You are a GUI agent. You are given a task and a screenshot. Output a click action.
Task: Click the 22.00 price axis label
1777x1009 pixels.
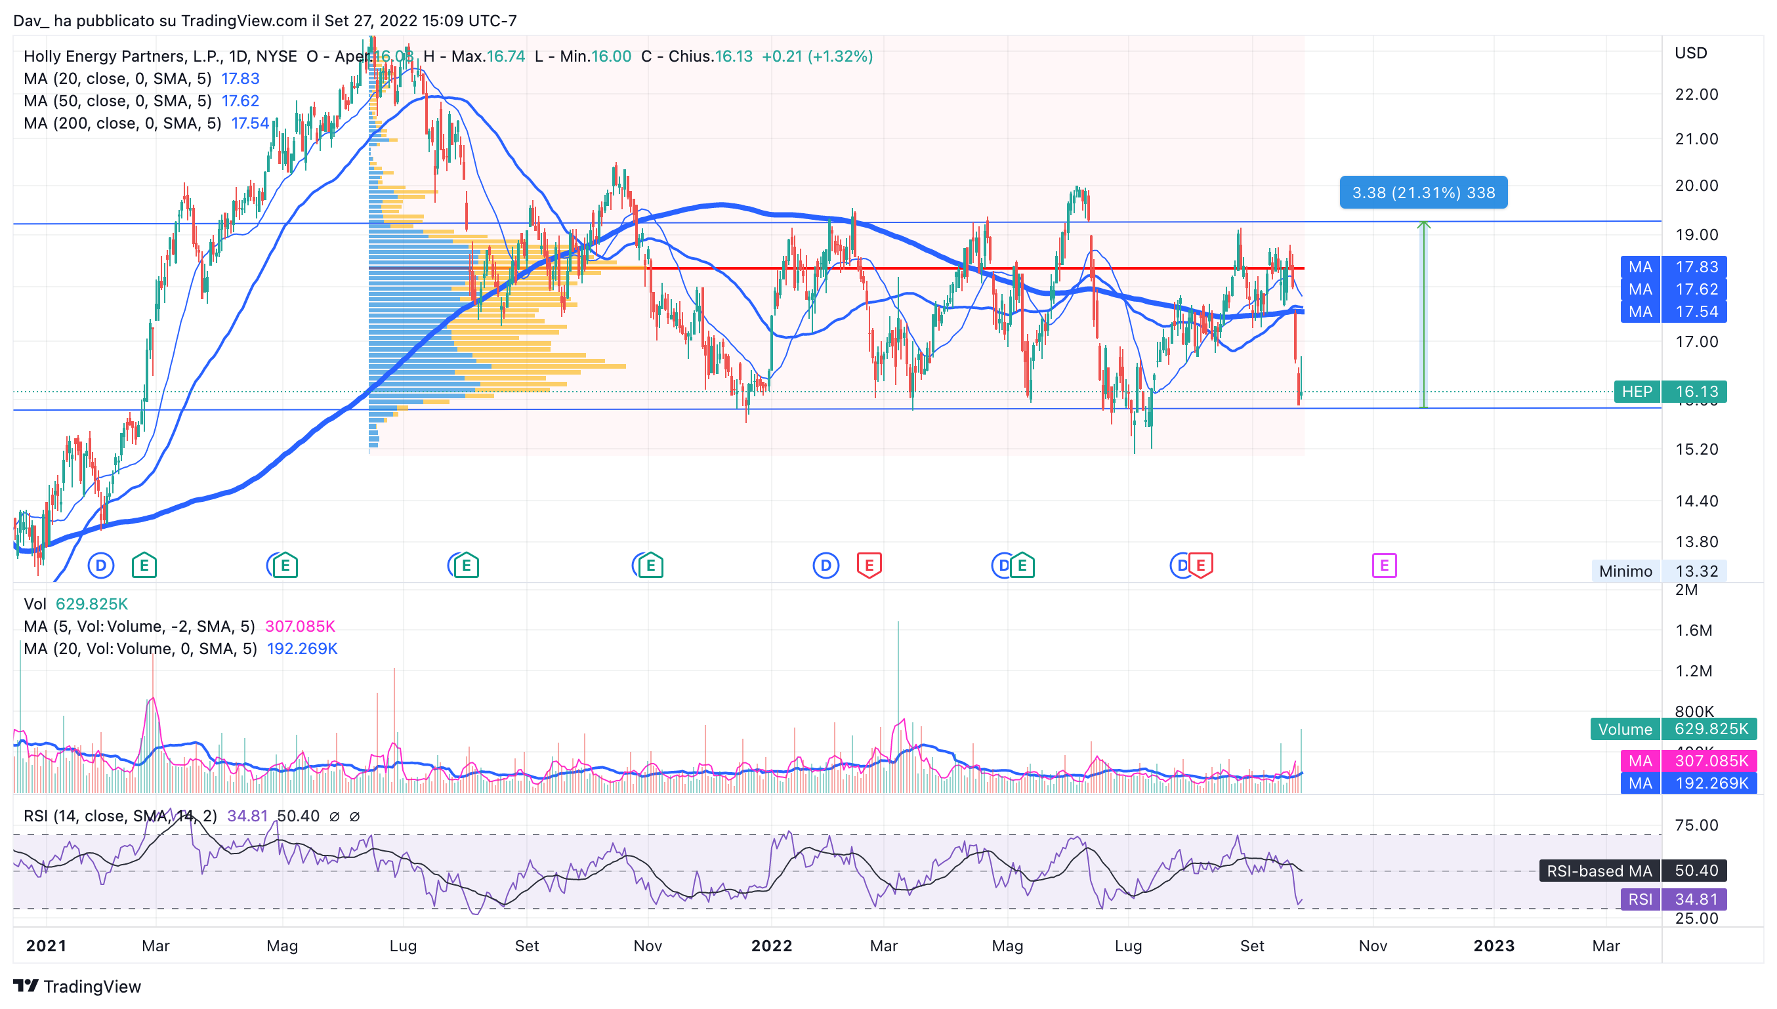point(1696,94)
